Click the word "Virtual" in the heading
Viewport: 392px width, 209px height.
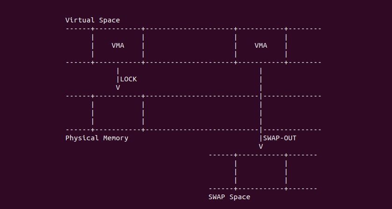78,20
